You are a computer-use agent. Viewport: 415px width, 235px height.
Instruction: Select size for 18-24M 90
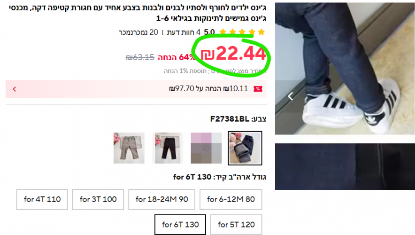pos(161,199)
